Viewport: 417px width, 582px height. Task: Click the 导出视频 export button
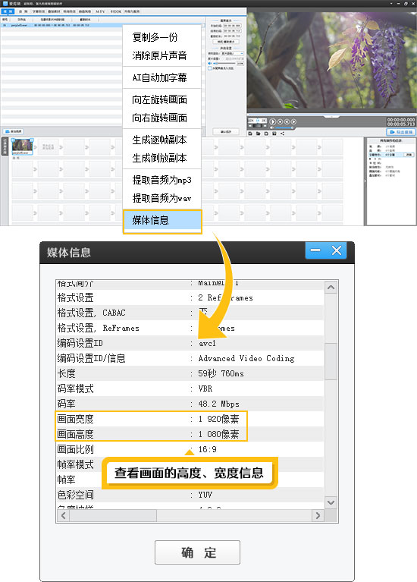(x=401, y=132)
